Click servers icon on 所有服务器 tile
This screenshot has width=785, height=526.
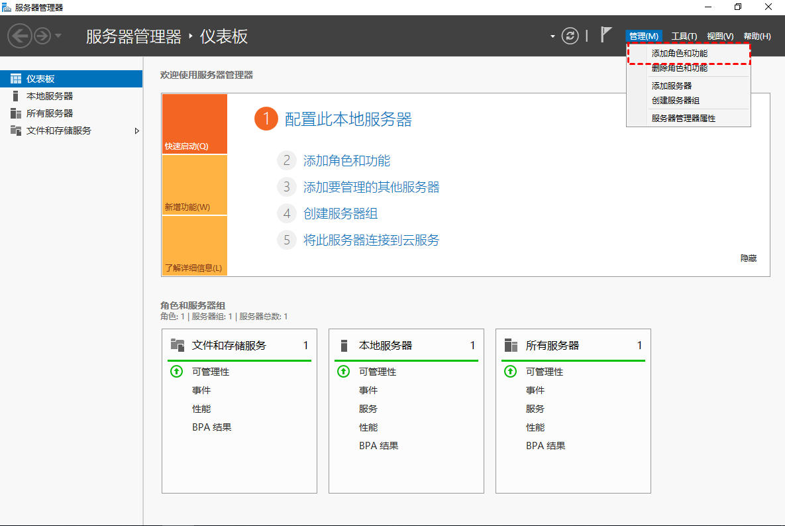511,345
